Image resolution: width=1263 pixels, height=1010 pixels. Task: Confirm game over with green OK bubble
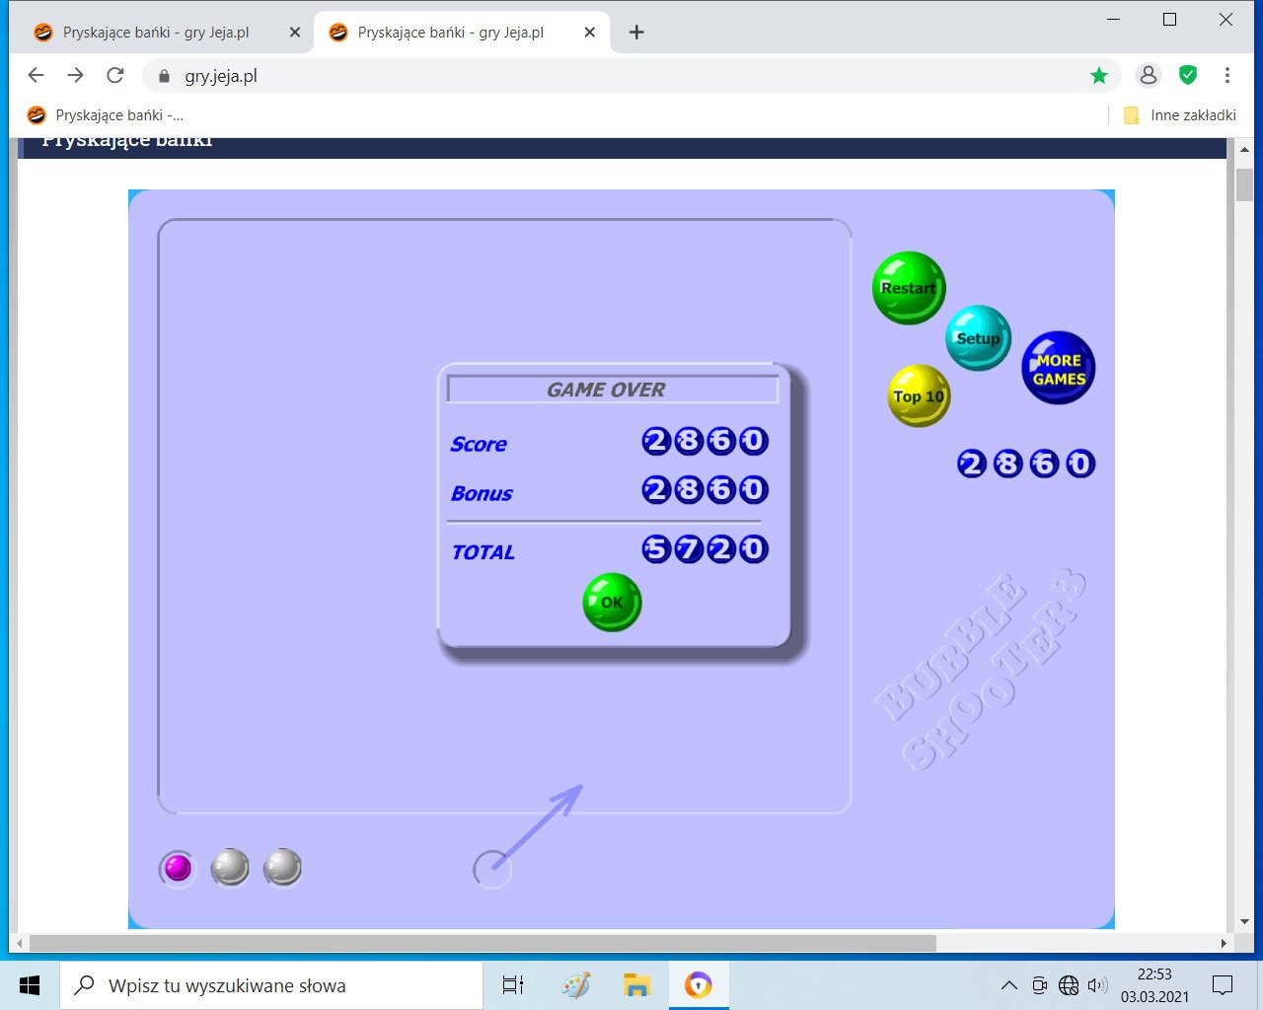[612, 602]
